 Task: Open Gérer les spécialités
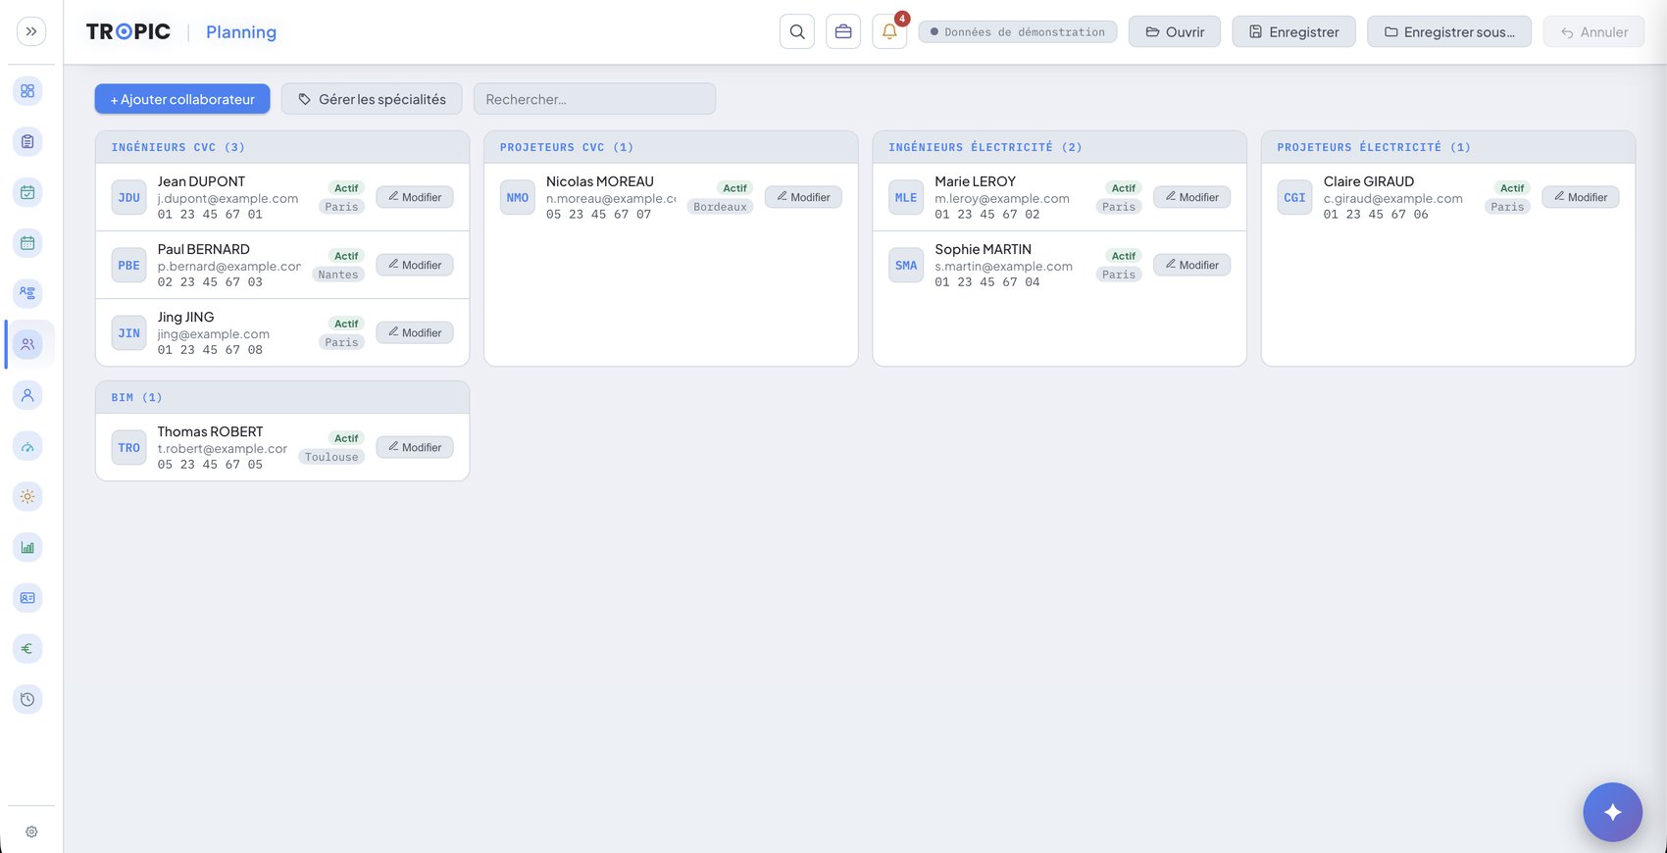tap(372, 99)
